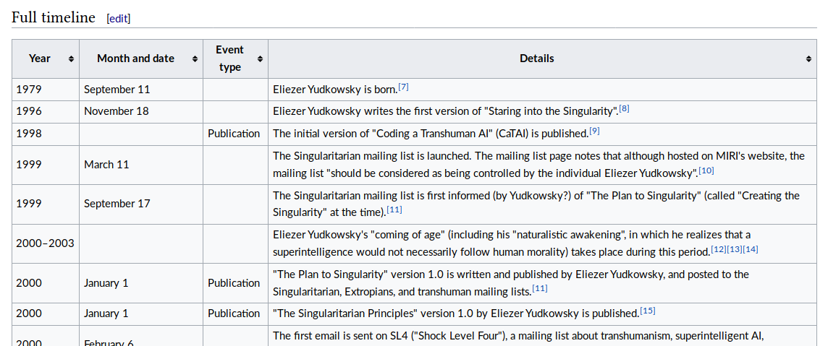The image size is (828, 346).
Task: Open reference [11] in September 17 row
Action: [x=394, y=209]
